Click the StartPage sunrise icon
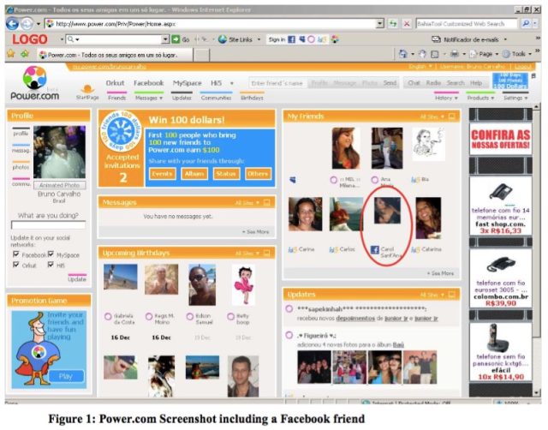This screenshot has height=430, width=548. (87, 89)
